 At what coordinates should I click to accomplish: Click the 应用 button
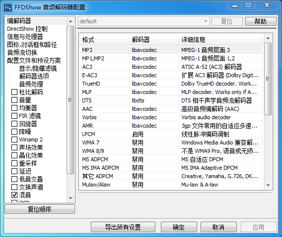point(259,227)
